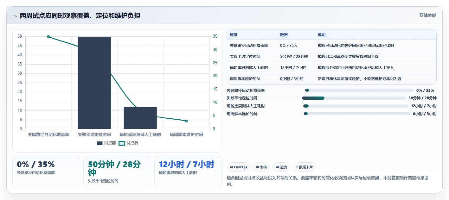
Task: Click the table cell 模拟日志和截图使失败复核时间下降
Action: [x=348, y=57]
